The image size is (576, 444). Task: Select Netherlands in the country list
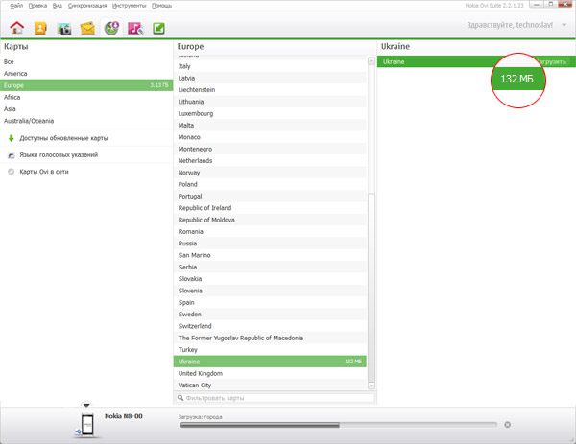270,160
